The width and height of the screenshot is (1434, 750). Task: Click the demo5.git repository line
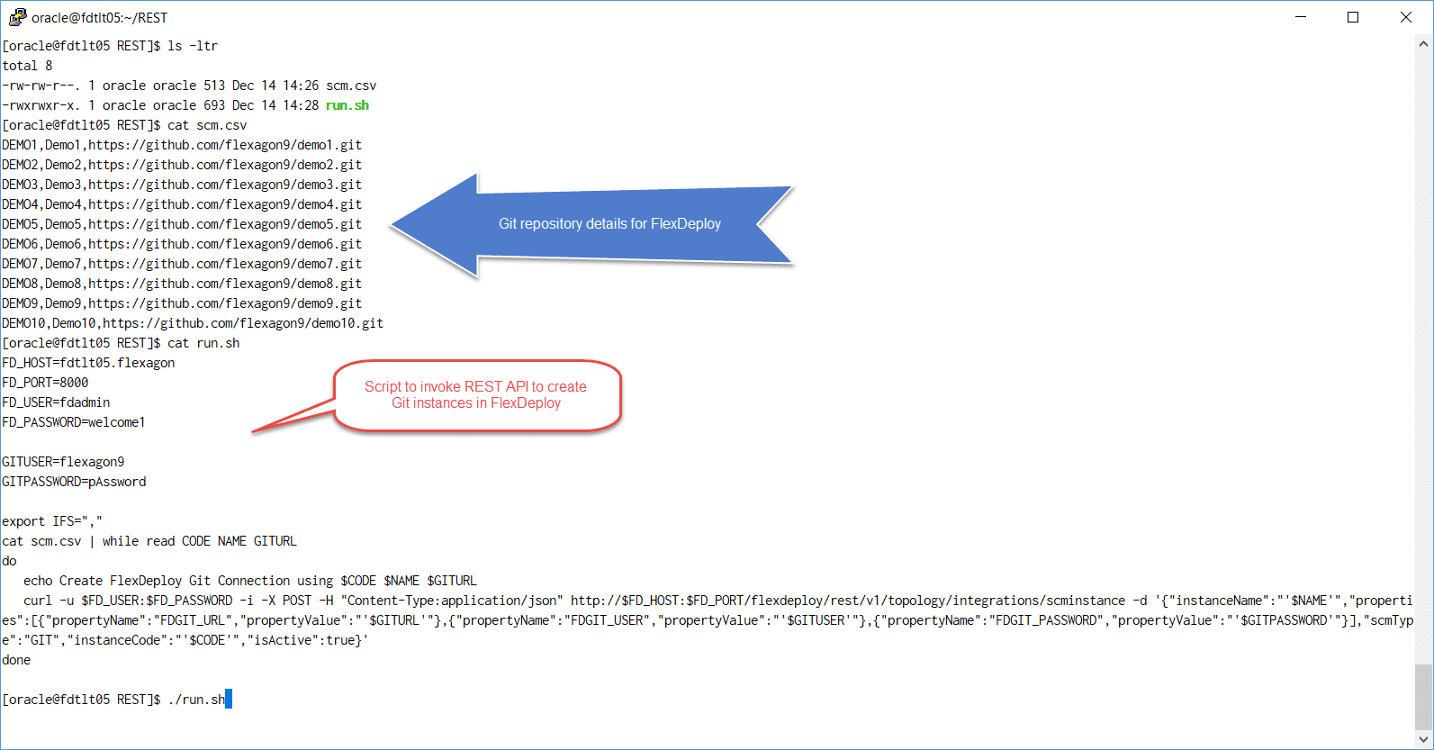coord(182,224)
